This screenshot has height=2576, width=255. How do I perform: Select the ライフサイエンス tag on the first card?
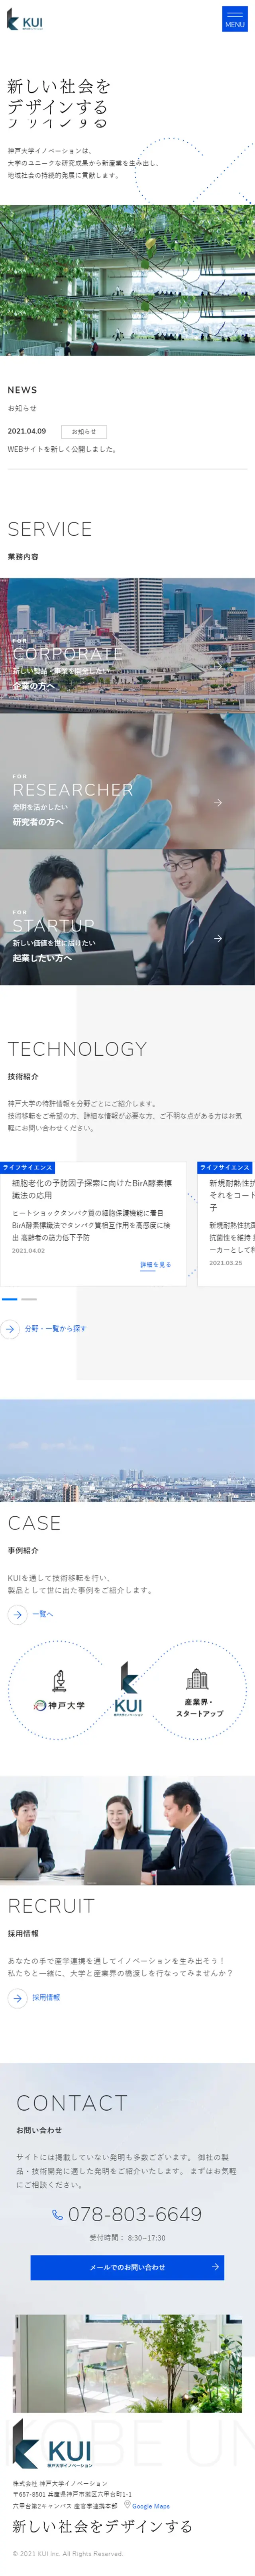click(x=28, y=1167)
